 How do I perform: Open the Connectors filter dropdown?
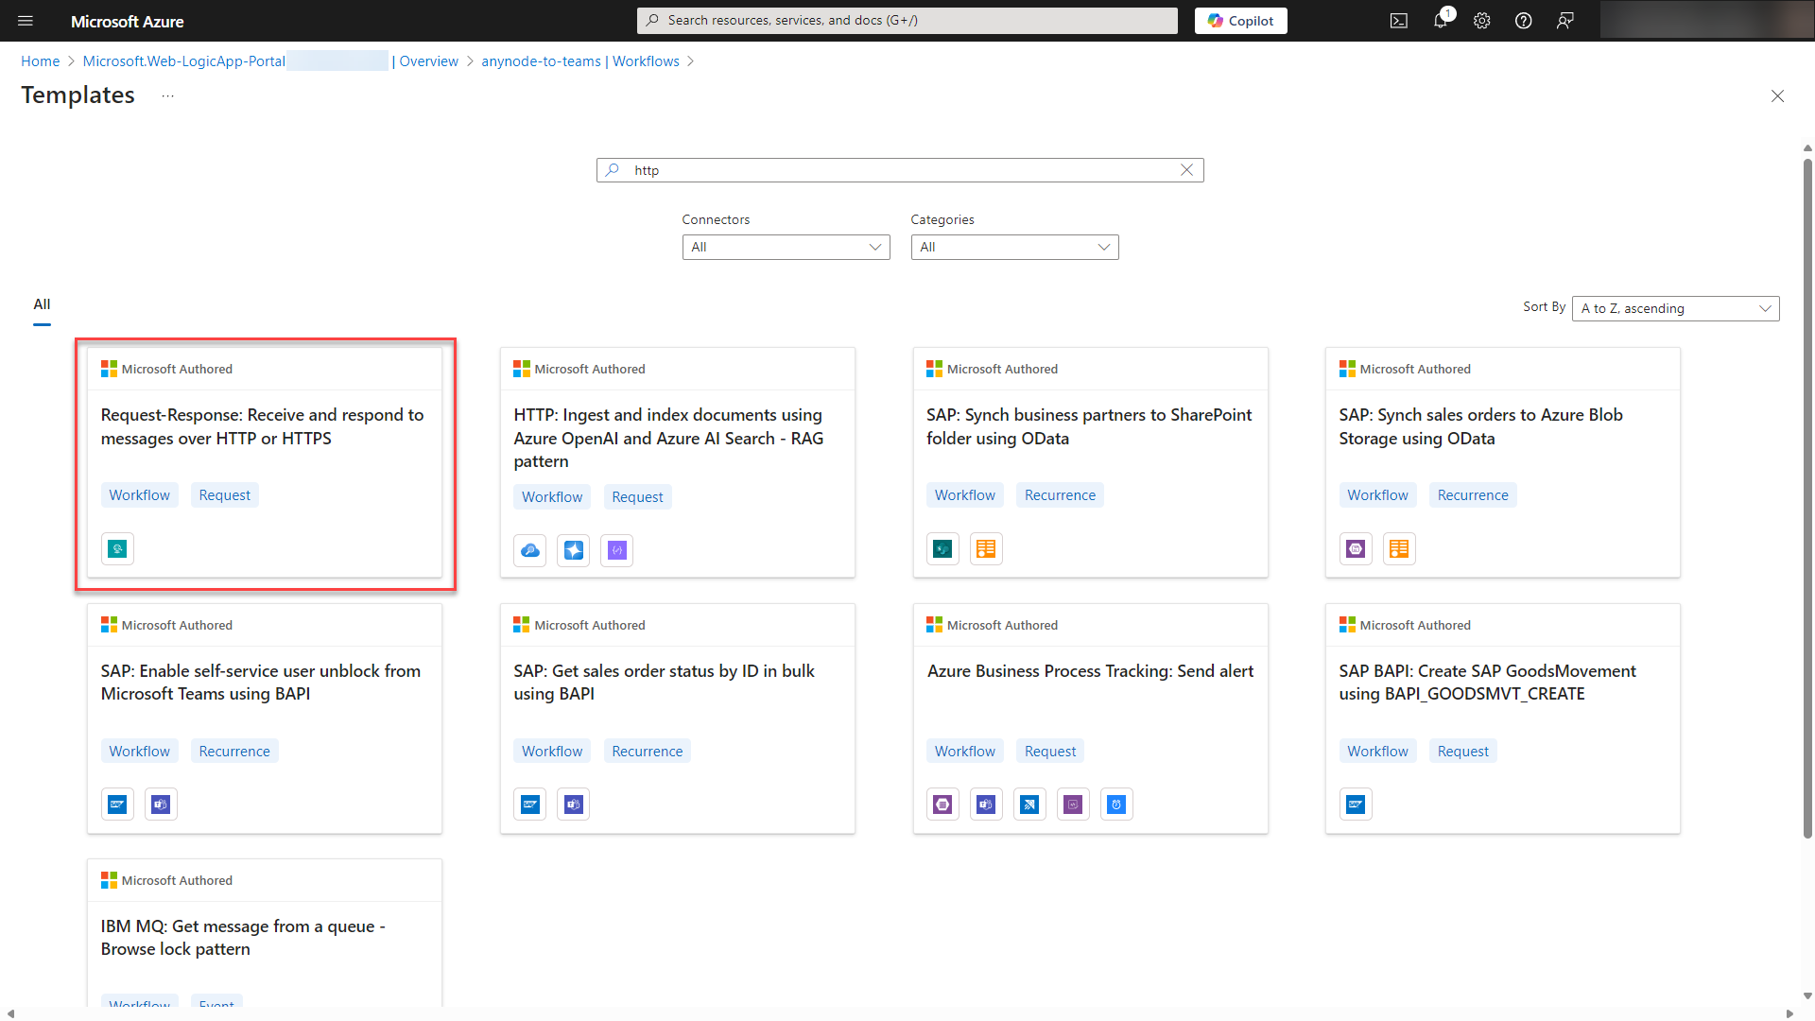tap(786, 247)
